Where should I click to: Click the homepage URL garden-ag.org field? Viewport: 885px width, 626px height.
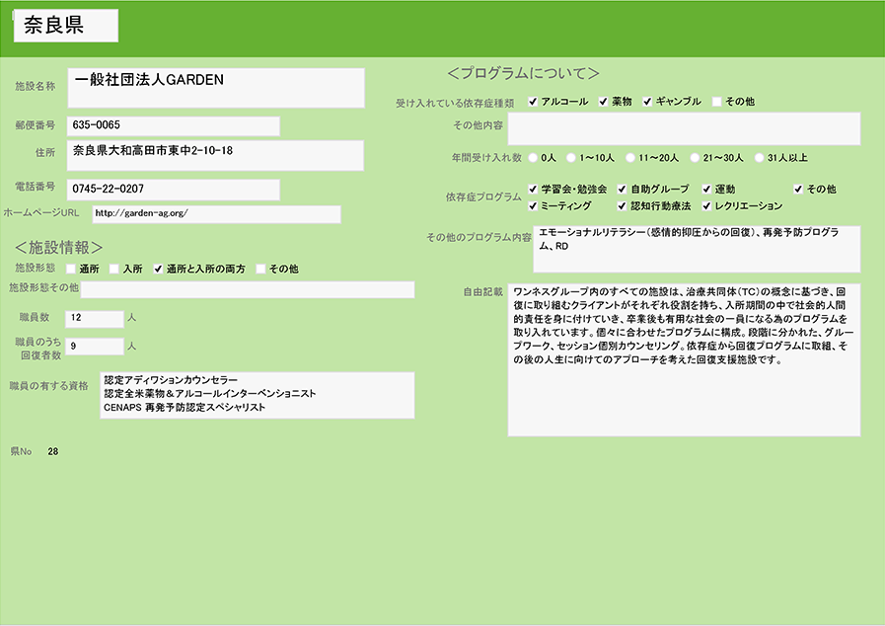pos(216,214)
